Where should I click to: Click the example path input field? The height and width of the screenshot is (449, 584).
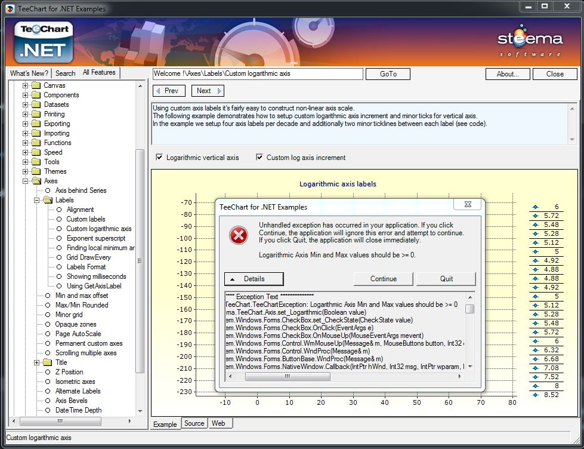(258, 74)
